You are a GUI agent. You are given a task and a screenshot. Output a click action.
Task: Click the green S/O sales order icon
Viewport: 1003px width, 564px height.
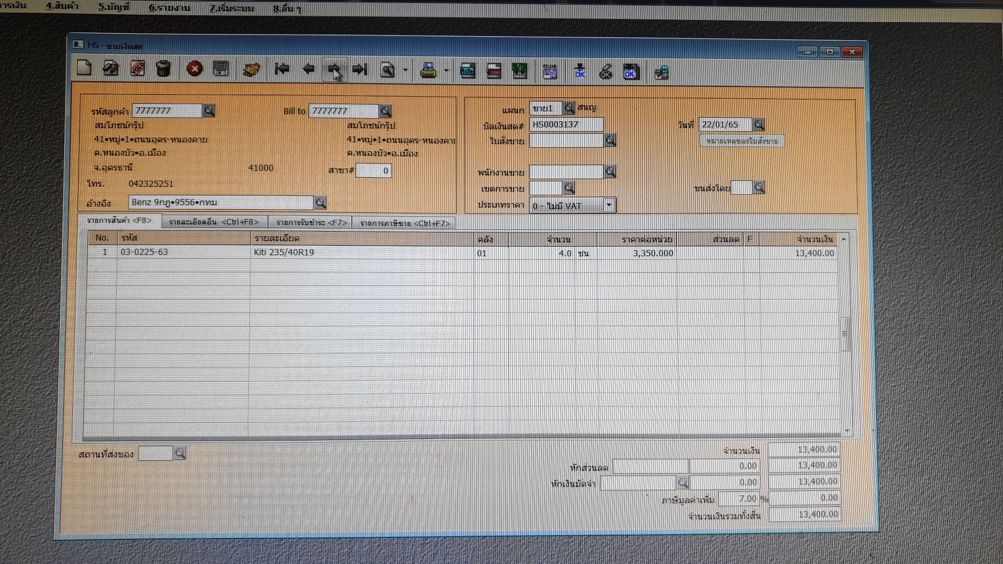click(519, 71)
